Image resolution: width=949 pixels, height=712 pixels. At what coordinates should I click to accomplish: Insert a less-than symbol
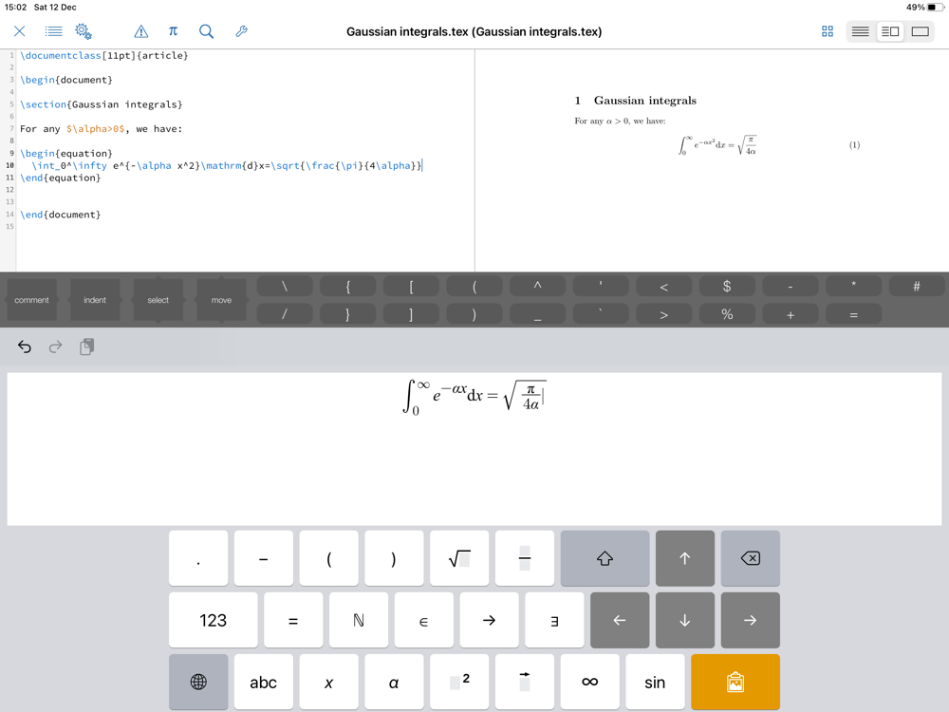(x=664, y=287)
